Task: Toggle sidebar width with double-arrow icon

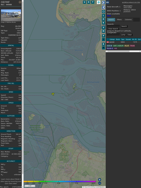Action: click(x=107, y=2)
